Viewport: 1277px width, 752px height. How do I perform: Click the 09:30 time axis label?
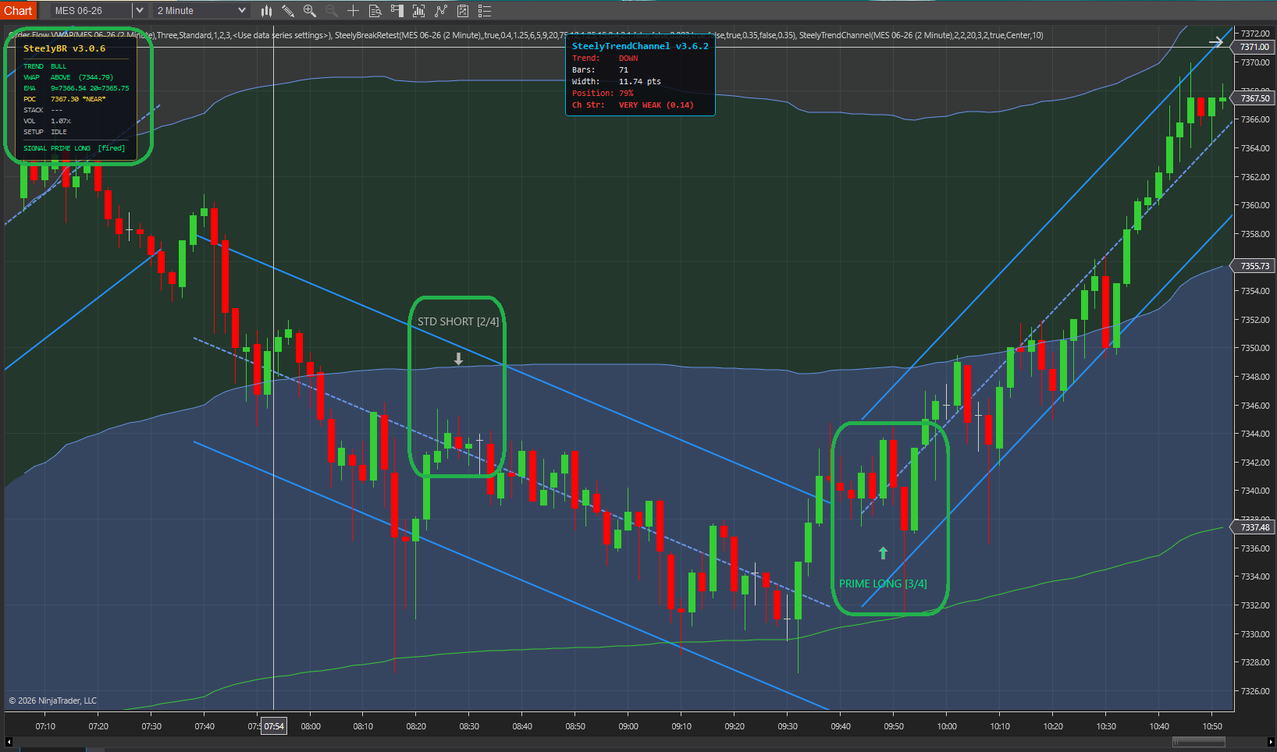click(788, 726)
